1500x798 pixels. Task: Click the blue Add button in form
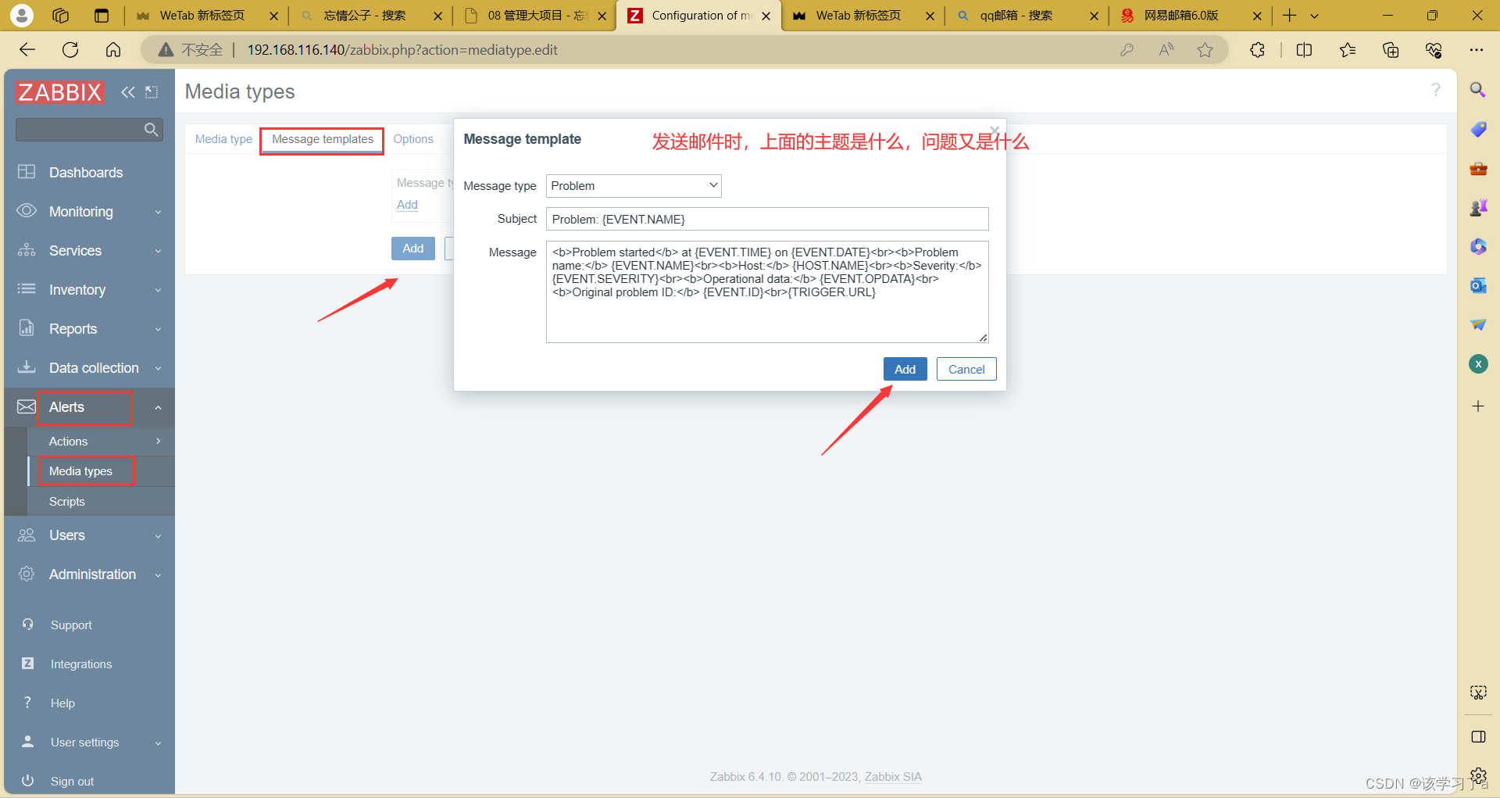point(413,249)
